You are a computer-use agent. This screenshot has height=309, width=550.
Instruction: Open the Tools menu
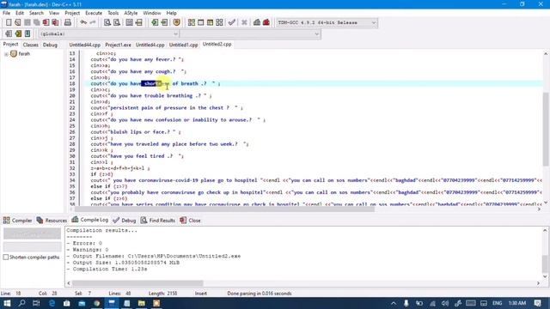pyautogui.click(x=113, y=13)
